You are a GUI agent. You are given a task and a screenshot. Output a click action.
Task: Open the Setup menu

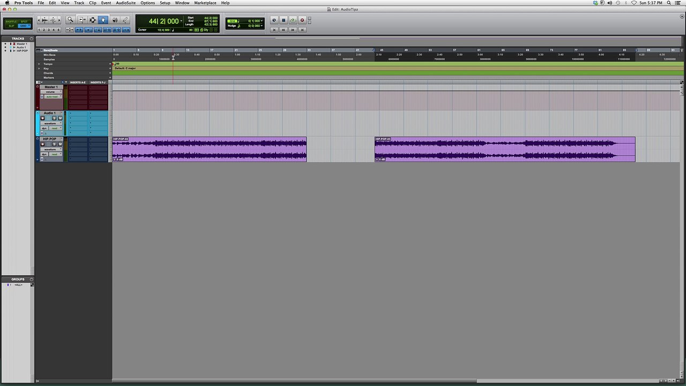pos(165,3)
